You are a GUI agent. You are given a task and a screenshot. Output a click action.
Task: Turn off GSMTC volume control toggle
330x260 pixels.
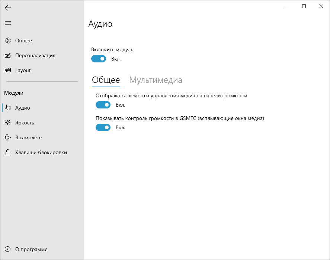pyautogui.click(x=103, y=127)
